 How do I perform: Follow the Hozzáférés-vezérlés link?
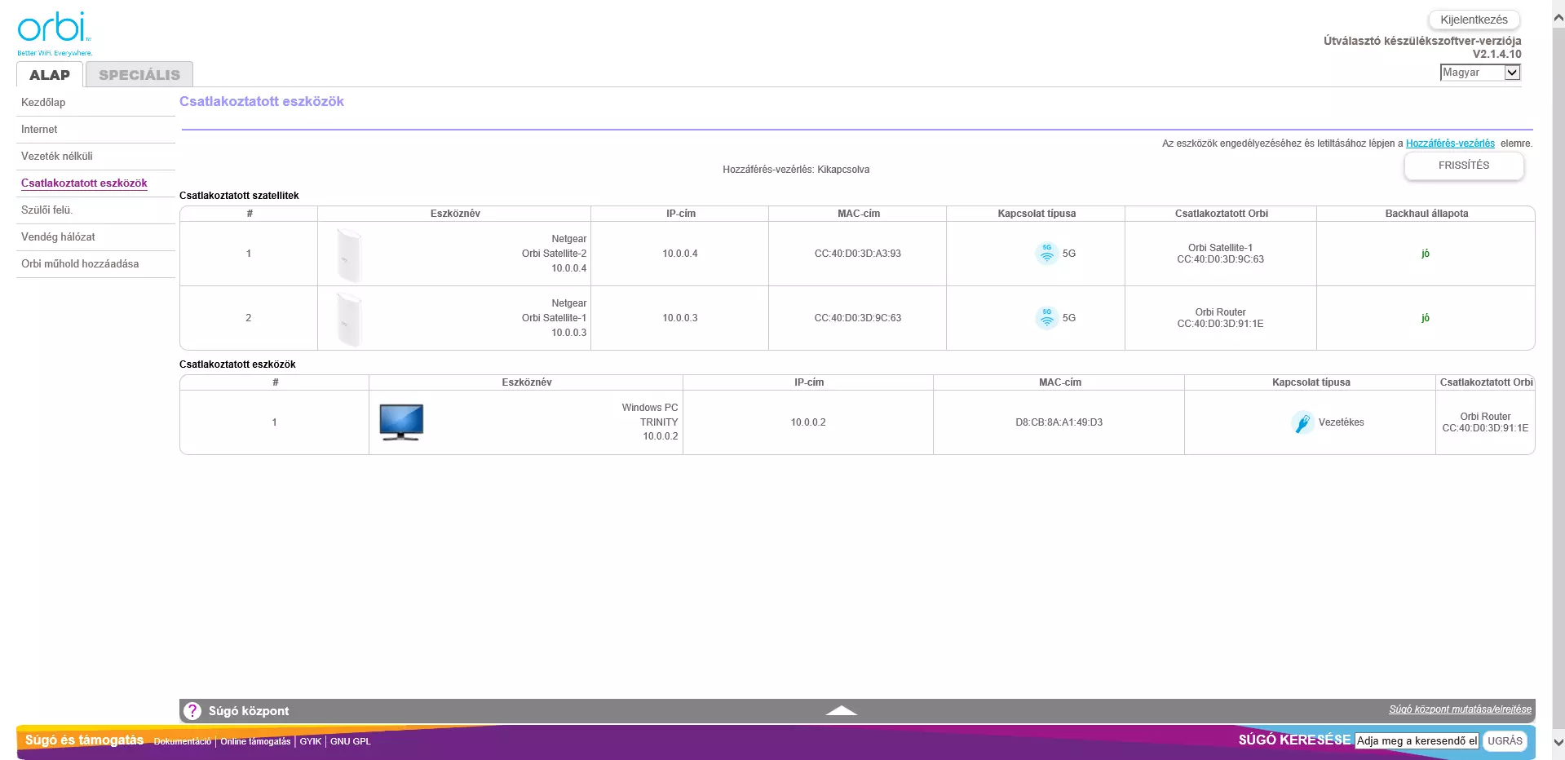(1450, 144)
